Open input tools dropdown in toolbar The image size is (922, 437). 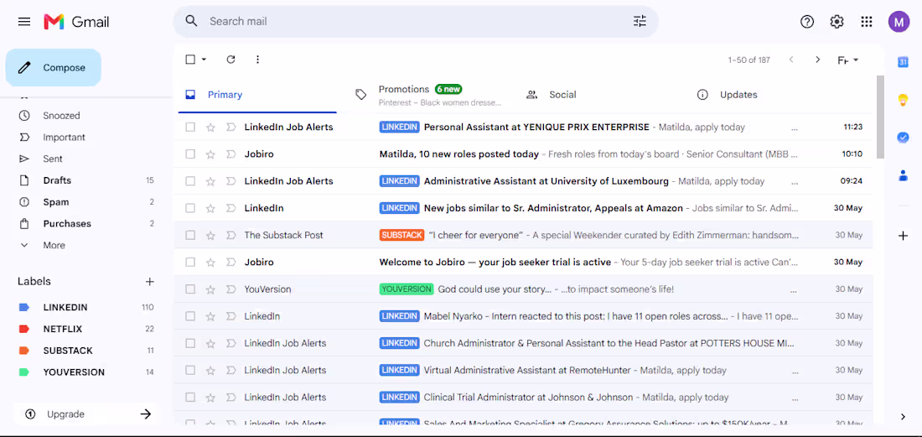pyautogui.click(x=848, y=60)
